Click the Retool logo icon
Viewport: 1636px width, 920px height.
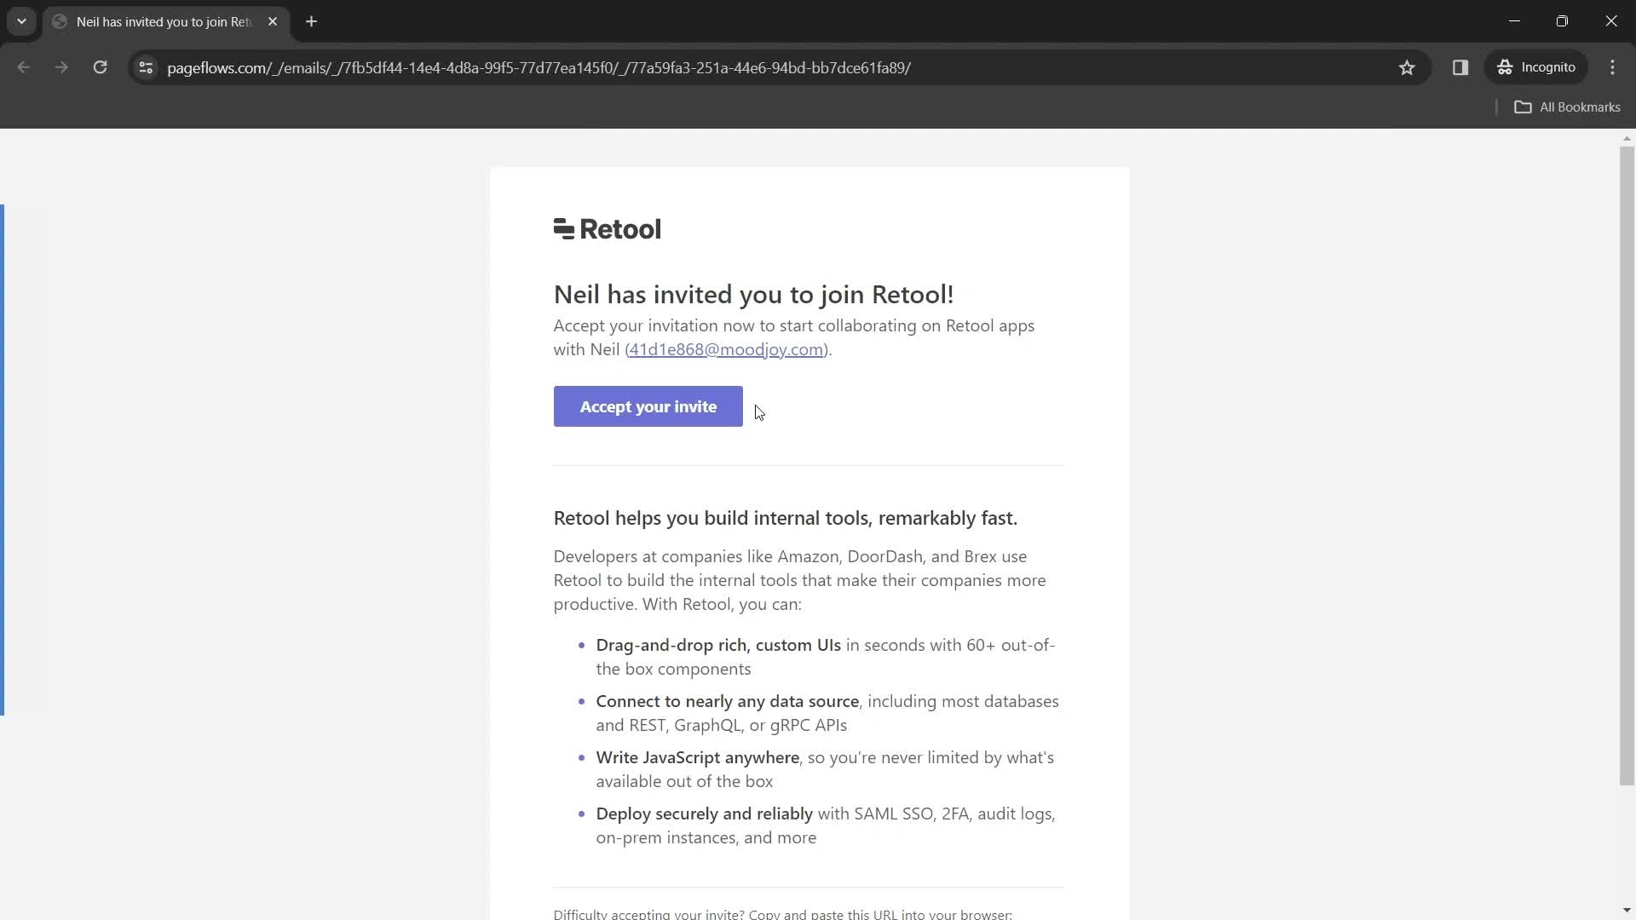(562, 228)
